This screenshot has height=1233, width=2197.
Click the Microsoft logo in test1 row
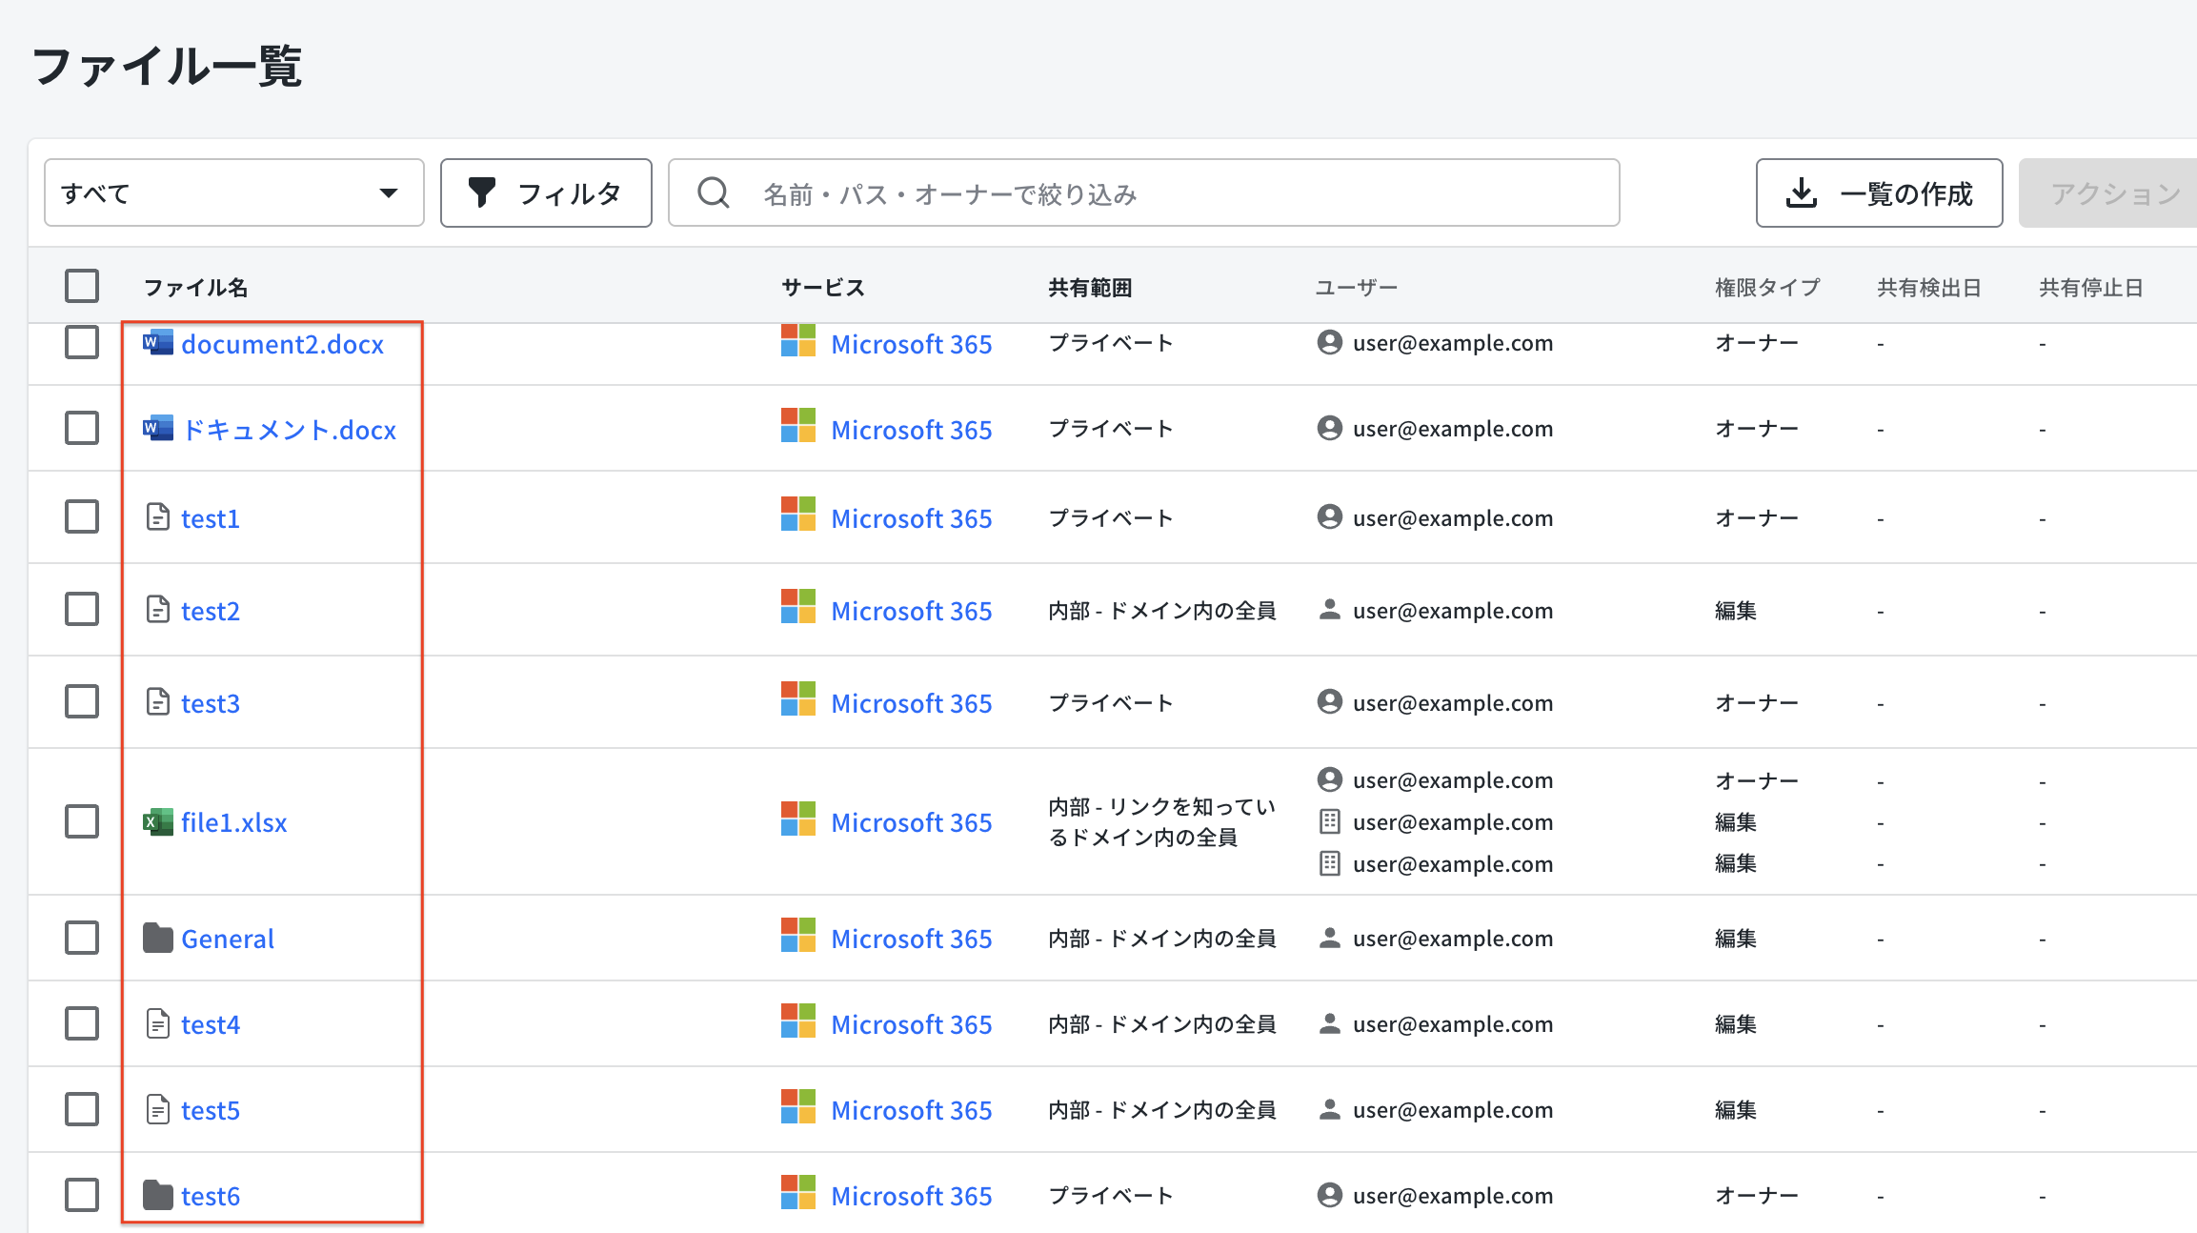pos(798,515)
